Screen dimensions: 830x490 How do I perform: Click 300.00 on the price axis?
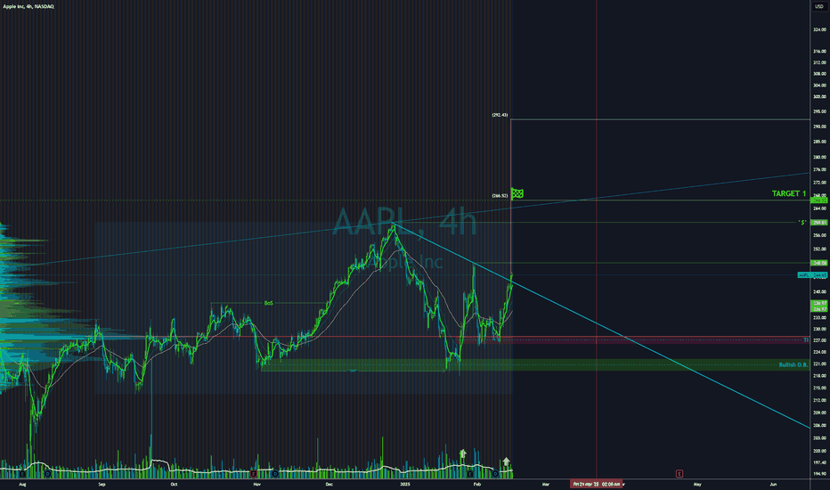[820, 96]
